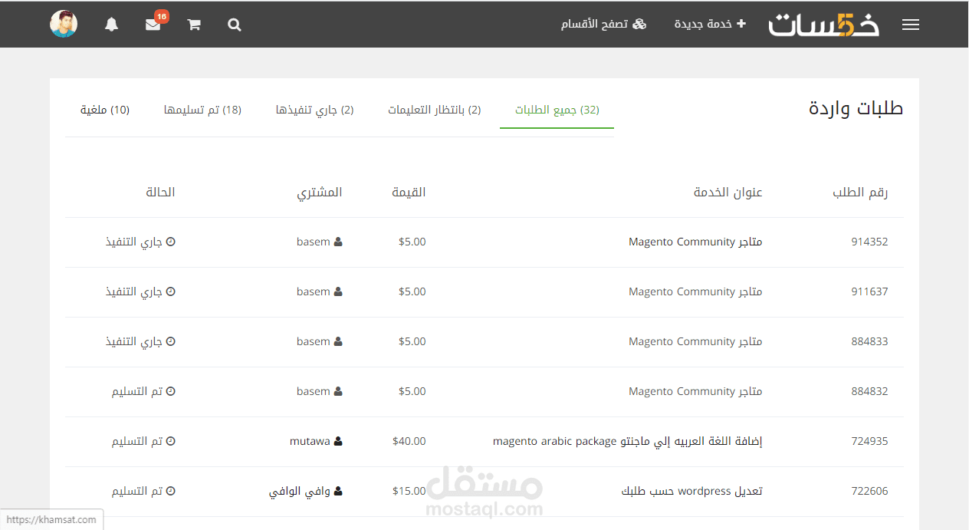Screen dimensions: 969x530
Task: Click the Khamsat logo
Action: point(824,25)
